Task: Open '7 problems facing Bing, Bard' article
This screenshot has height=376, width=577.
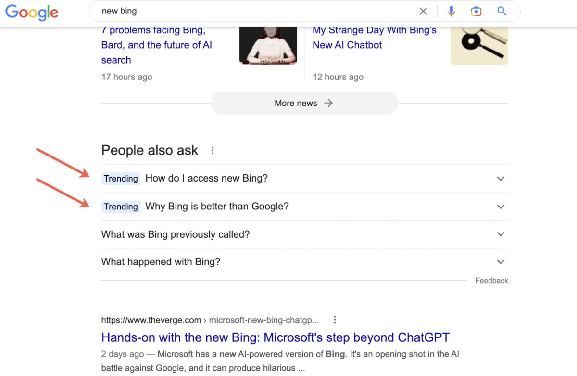Action: coord(153,45)
